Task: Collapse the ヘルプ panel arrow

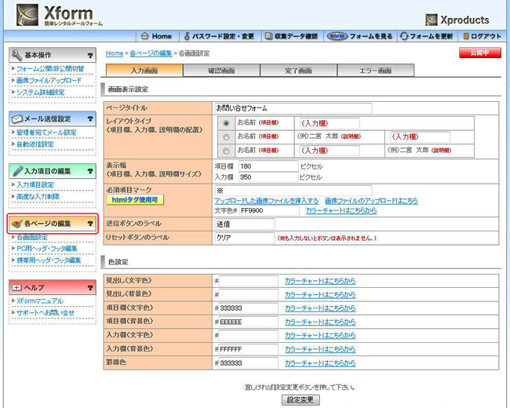Action: [90, 288]
